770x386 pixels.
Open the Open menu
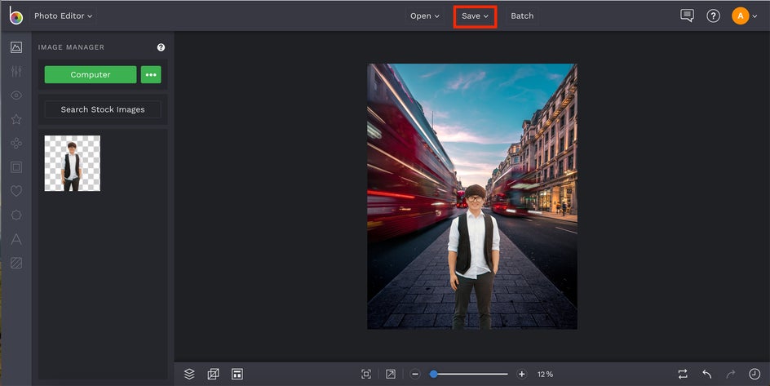click(425, 16)
